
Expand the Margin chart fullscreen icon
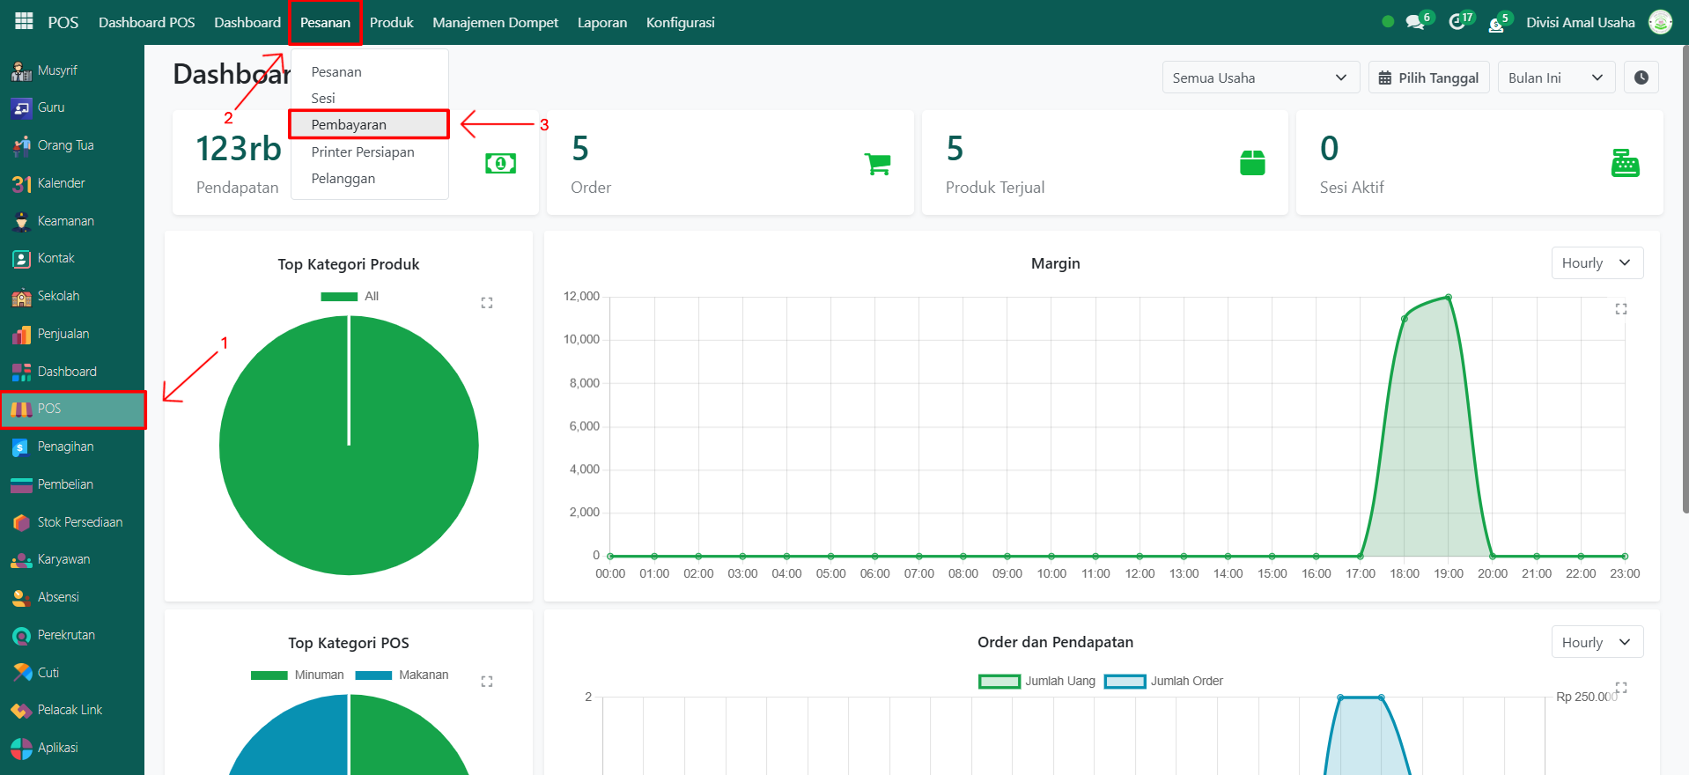[x=1621, y=309]
